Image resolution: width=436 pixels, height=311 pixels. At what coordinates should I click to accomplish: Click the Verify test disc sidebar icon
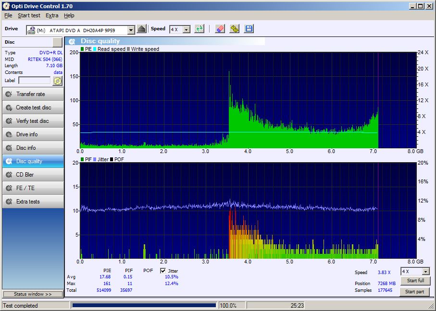pos(9,121)
